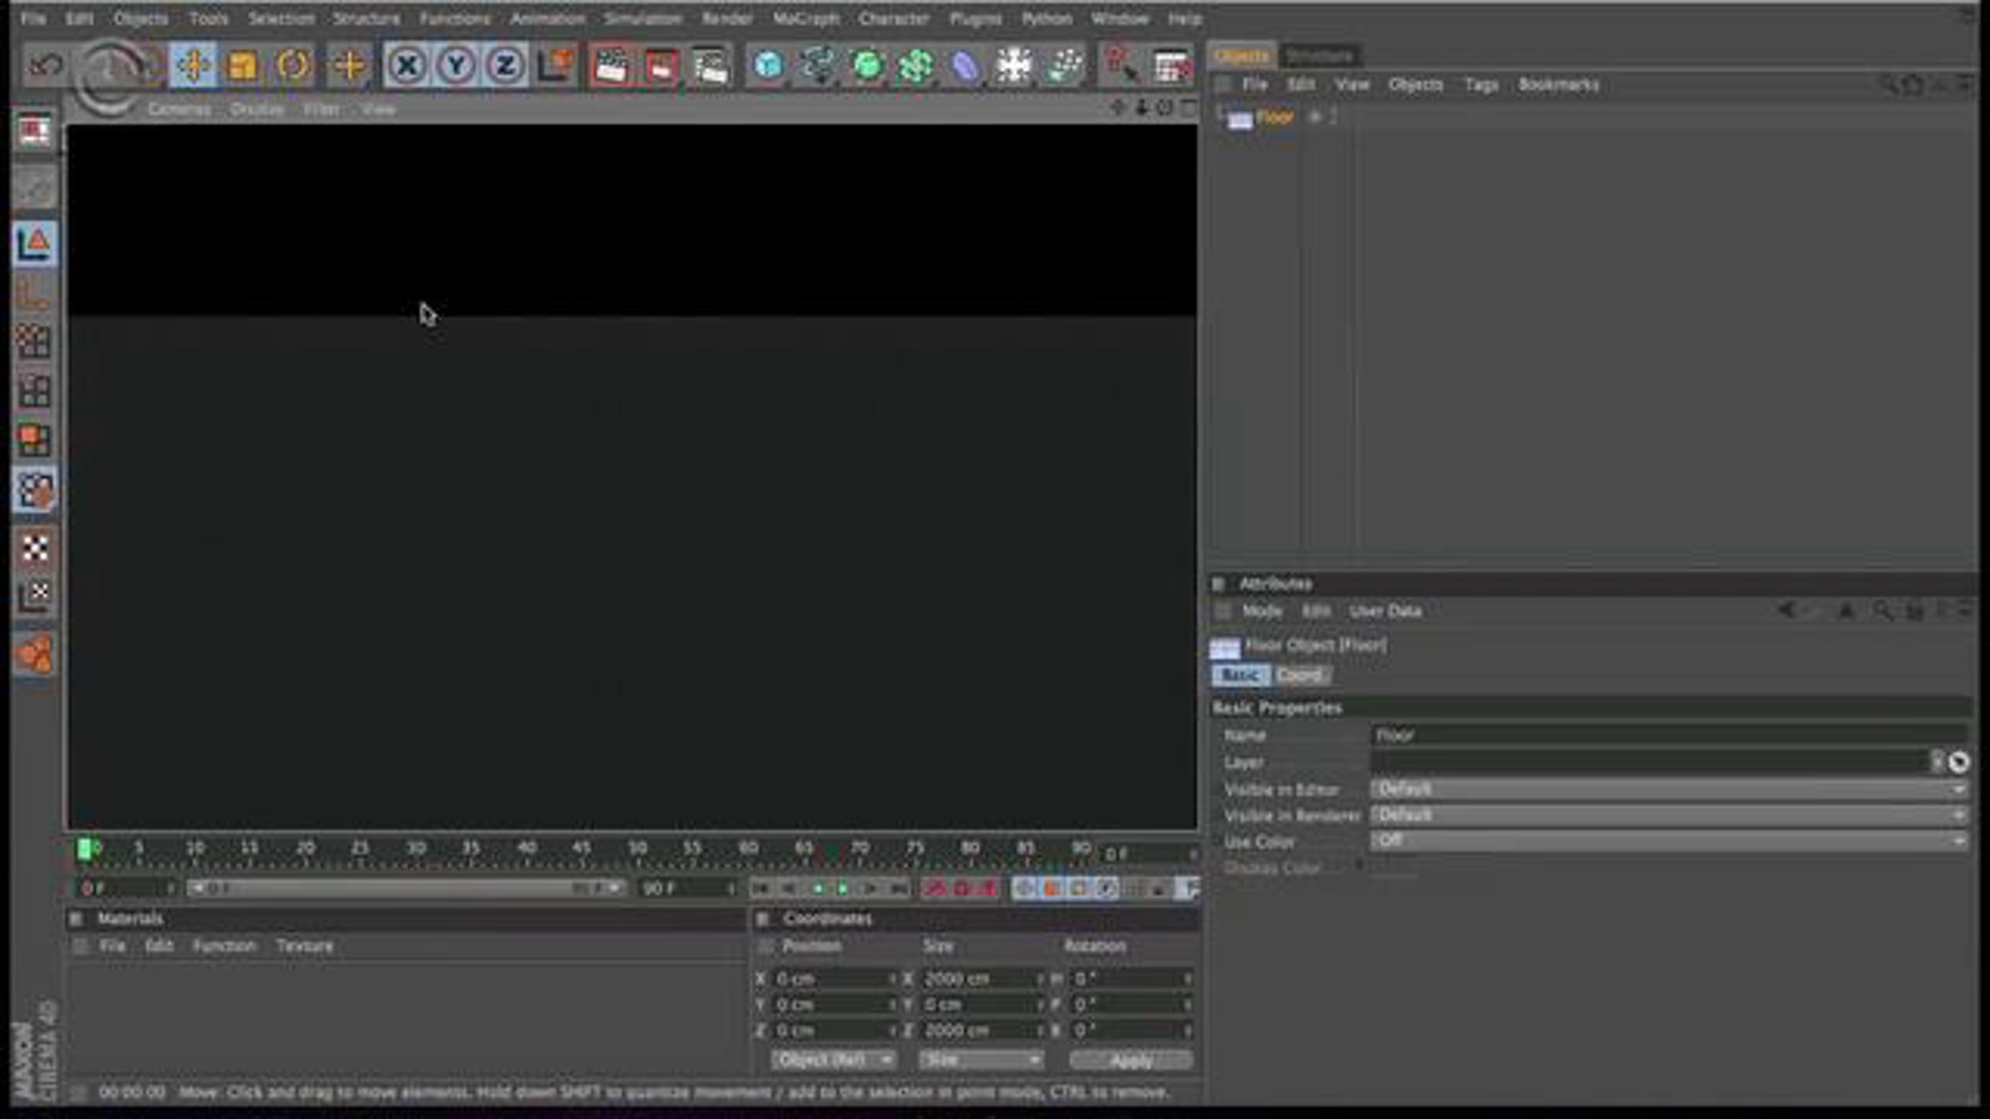This screenshot has height=1119, width=1990.
Task: Add a Cube primitive object
Action: [768, 65]
